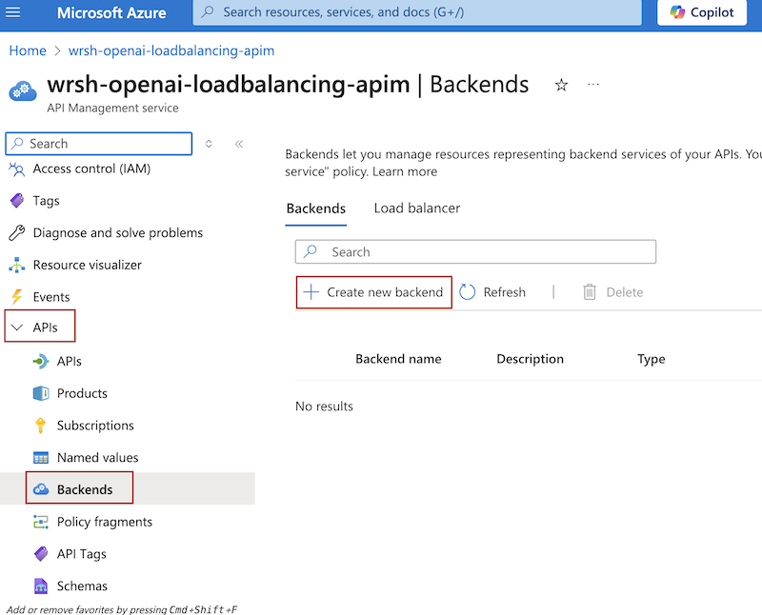This screenshot has height=615, width=762.
Task: Open Policy fragments
Action: tap(105, 522)
